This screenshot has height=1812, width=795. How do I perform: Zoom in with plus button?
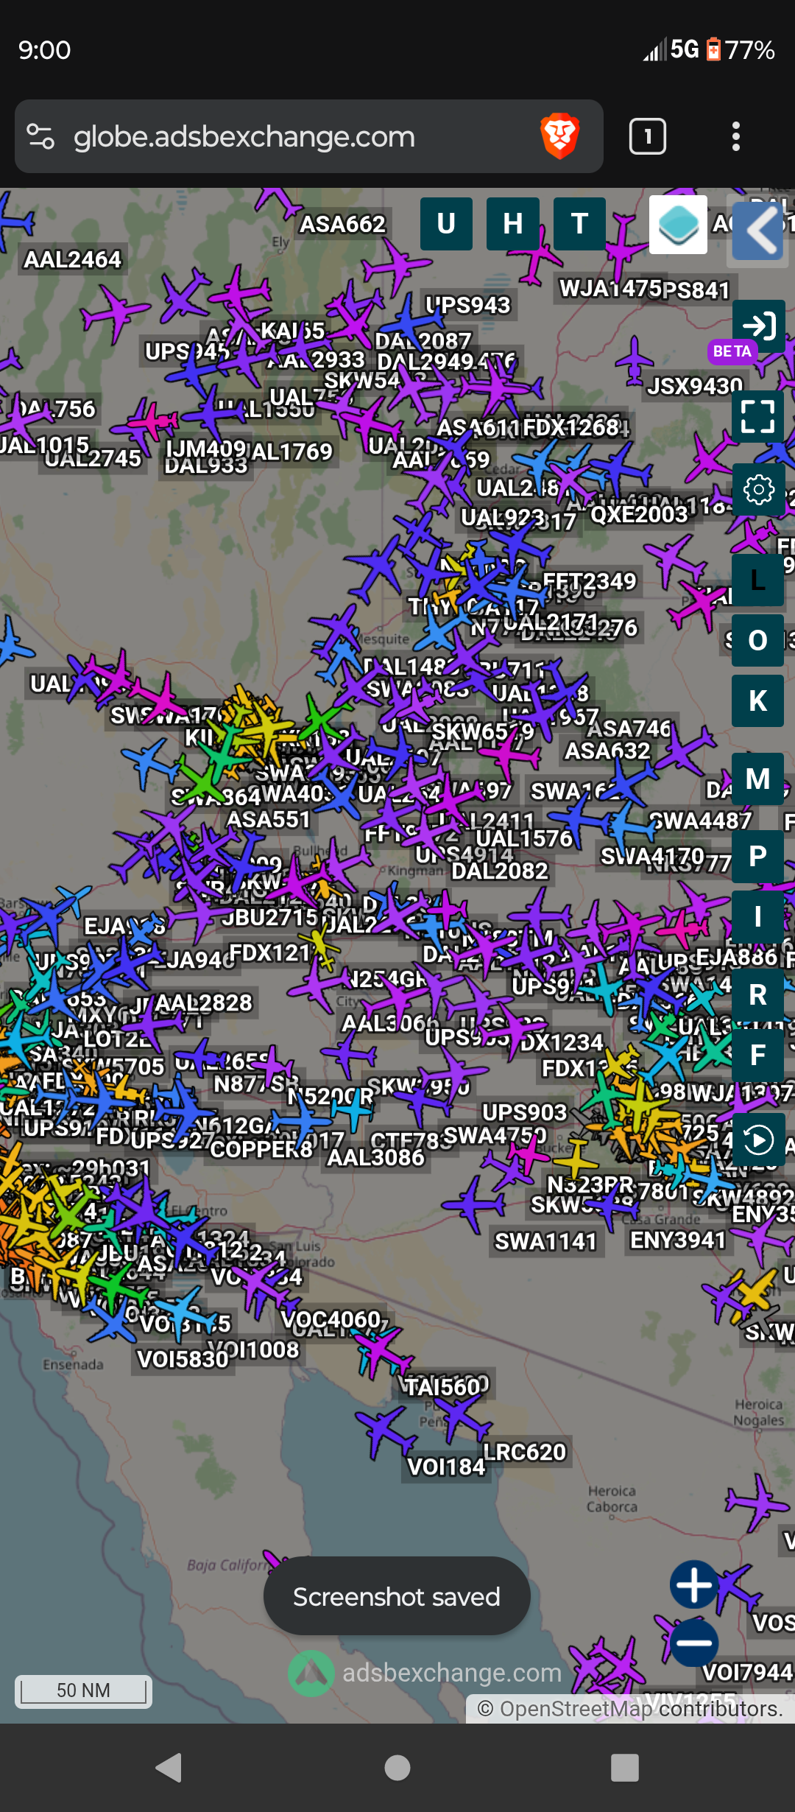tap(694, 1584)
